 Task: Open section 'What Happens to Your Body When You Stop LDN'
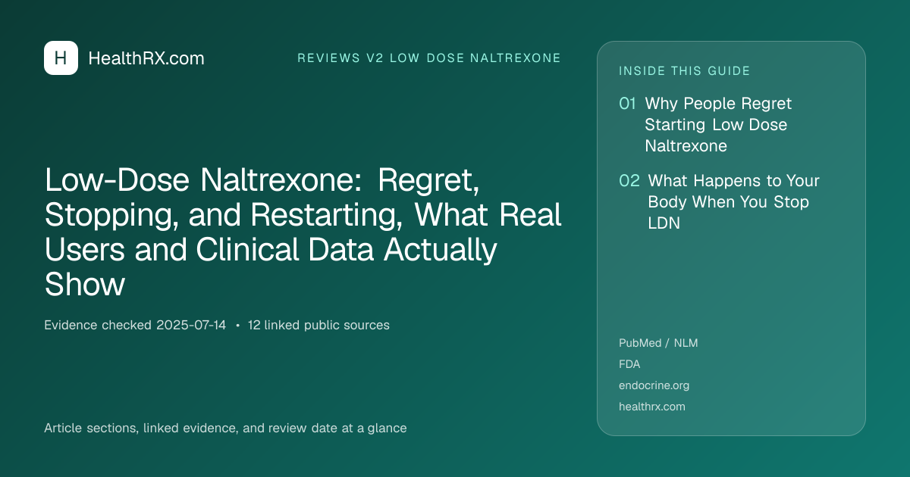click(733, 202)
